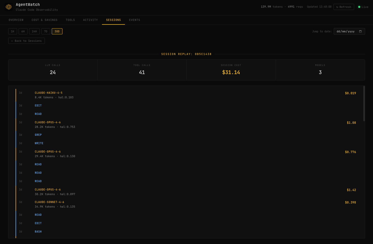
Task: Go back to Sessions list
Action: (x=27, y=41)
